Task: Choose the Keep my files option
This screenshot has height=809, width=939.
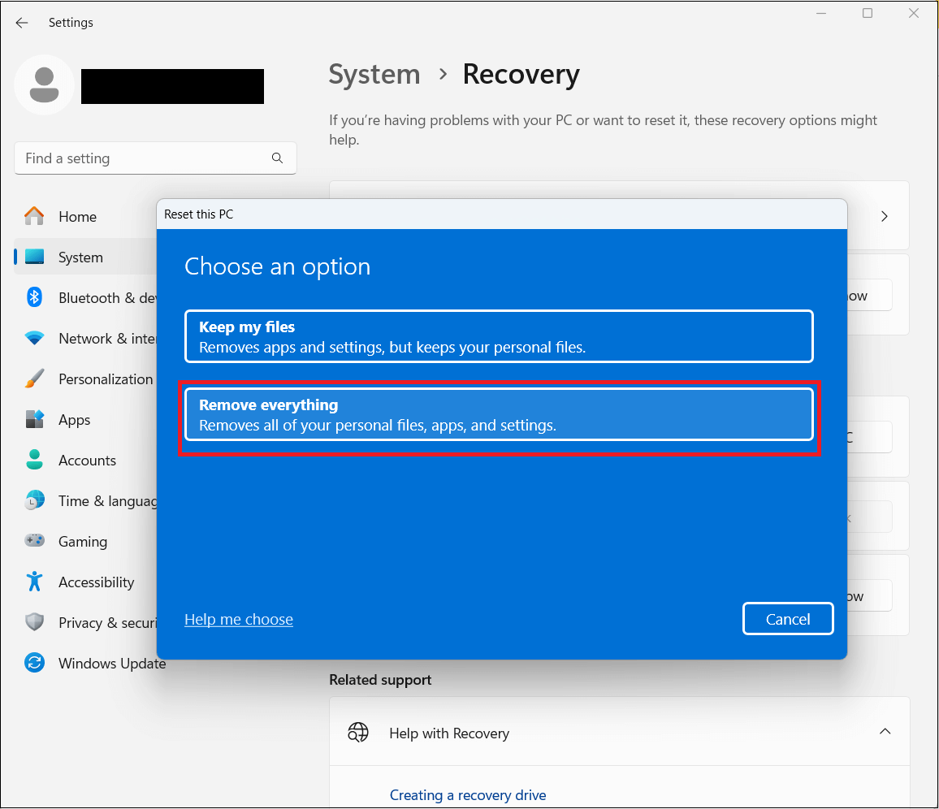Action: pyautogui.click(x=499, y=336)
